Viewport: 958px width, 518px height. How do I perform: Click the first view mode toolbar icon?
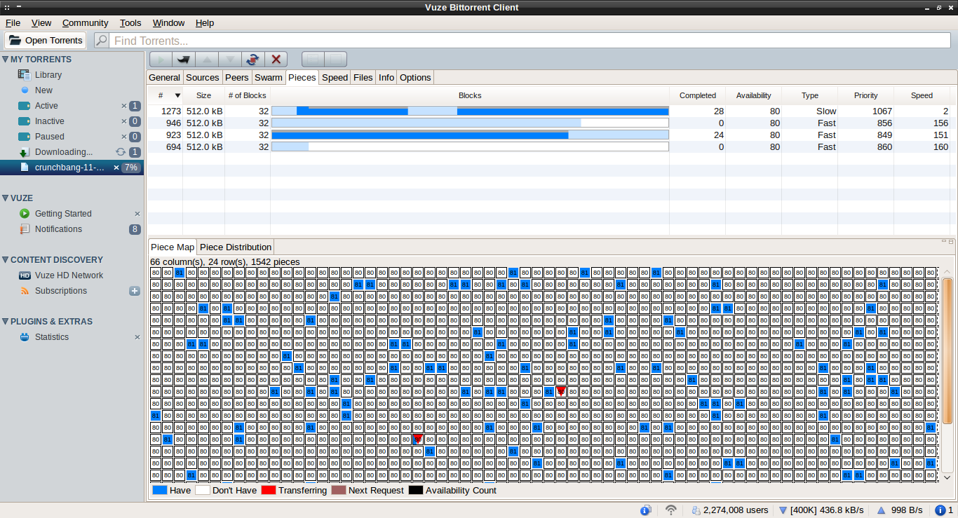(x=313, y=60)
